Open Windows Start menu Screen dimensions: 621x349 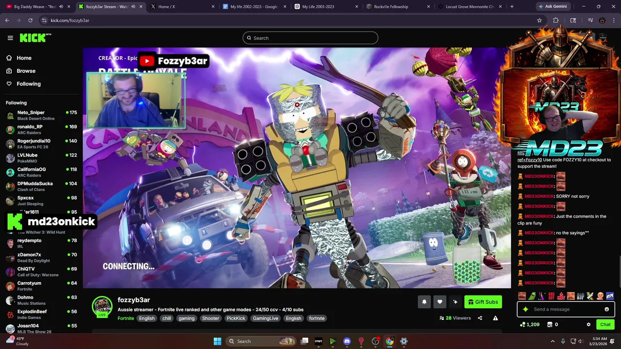pyautogui.click(x=217, y=341)
